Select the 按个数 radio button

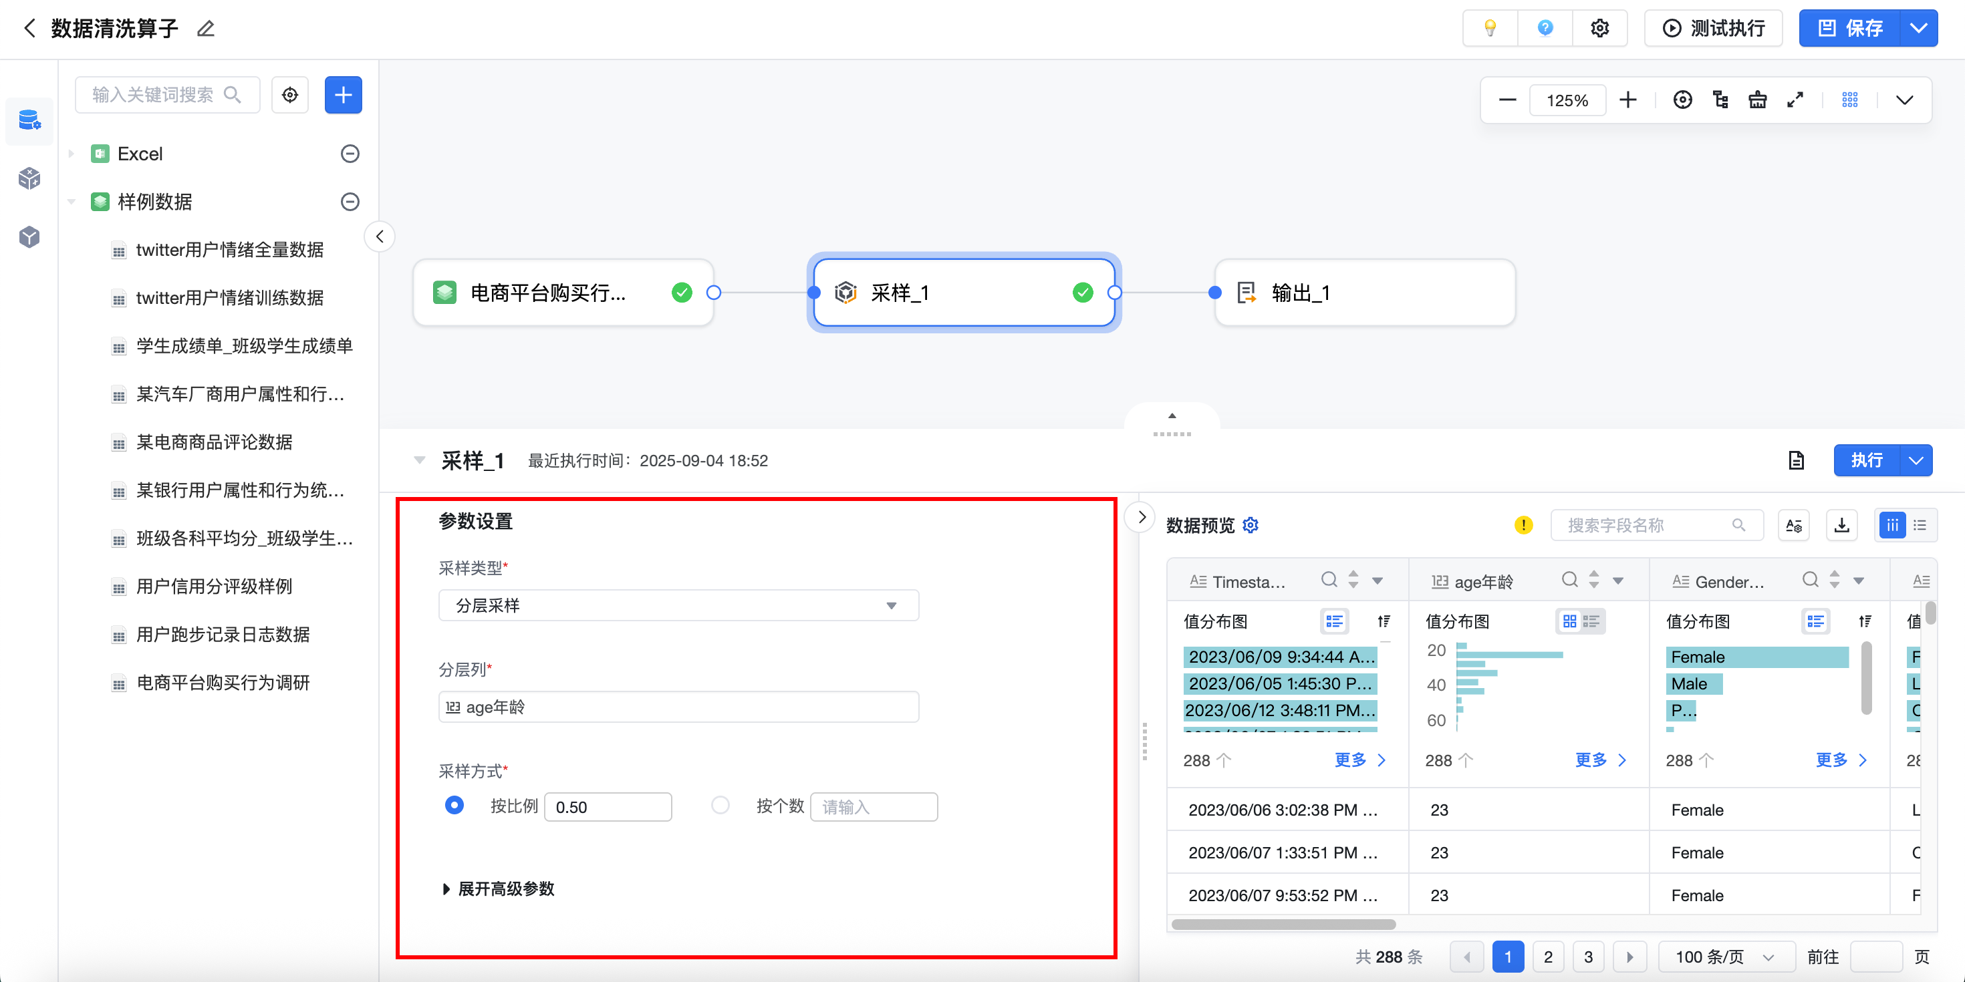(720, 805)
